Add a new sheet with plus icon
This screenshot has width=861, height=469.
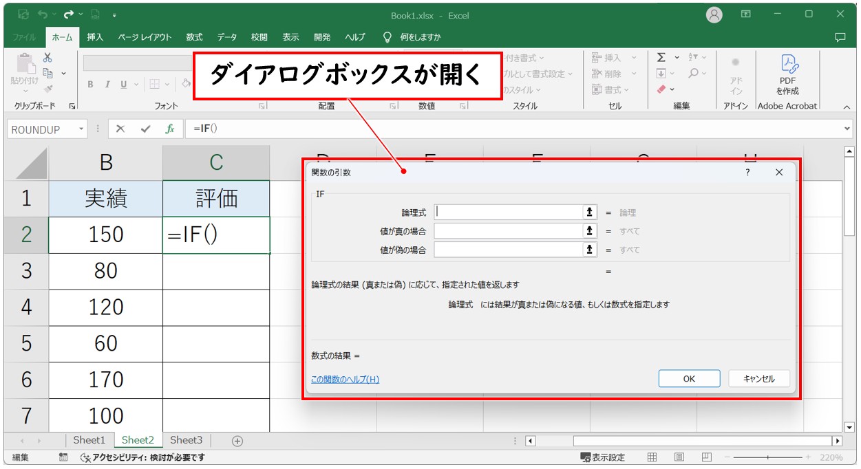pos(237,441)
